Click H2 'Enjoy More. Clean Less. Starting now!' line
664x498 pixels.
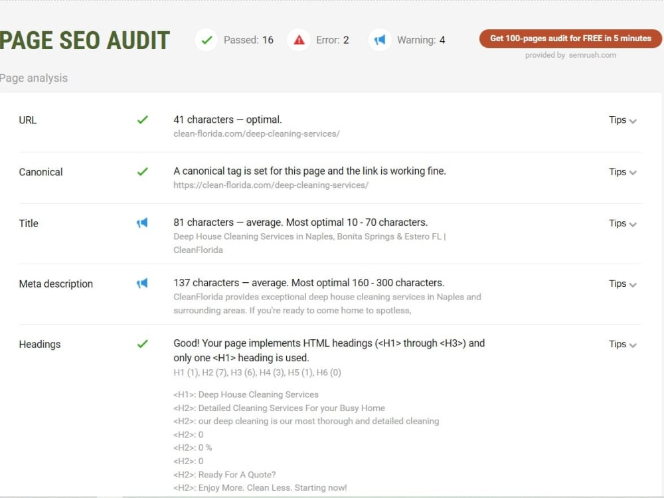point(260,488)
